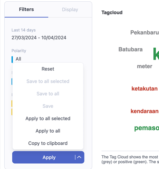The height and width of the screenshot is (169, 159).
Task: Click the red ketakutan tag
Action: click(x=144, y=89)
